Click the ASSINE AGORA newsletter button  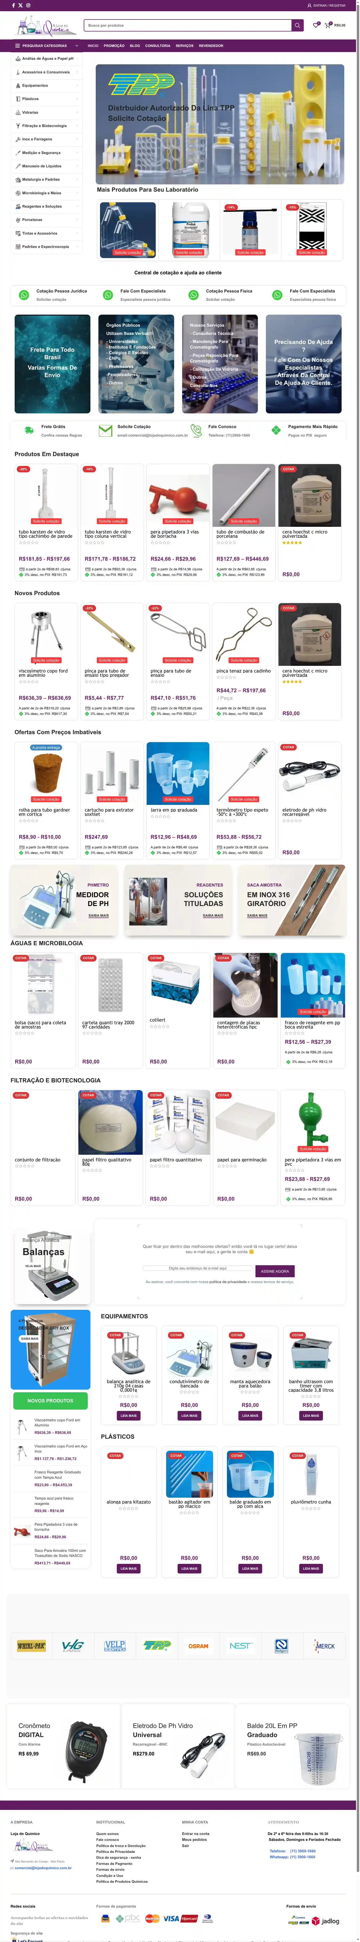tap(275, 1271)
